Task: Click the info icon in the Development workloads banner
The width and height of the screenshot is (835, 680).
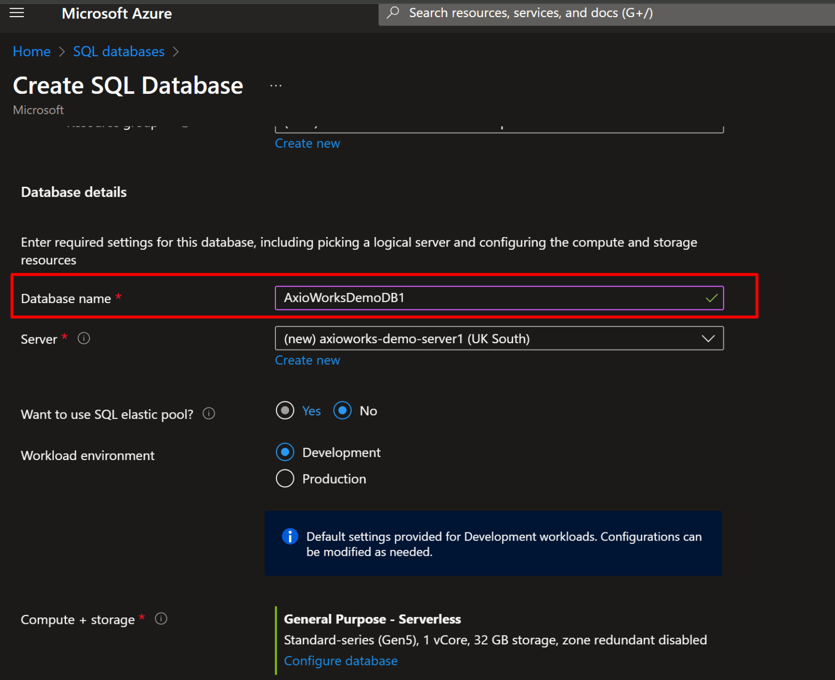Action: 290,536
